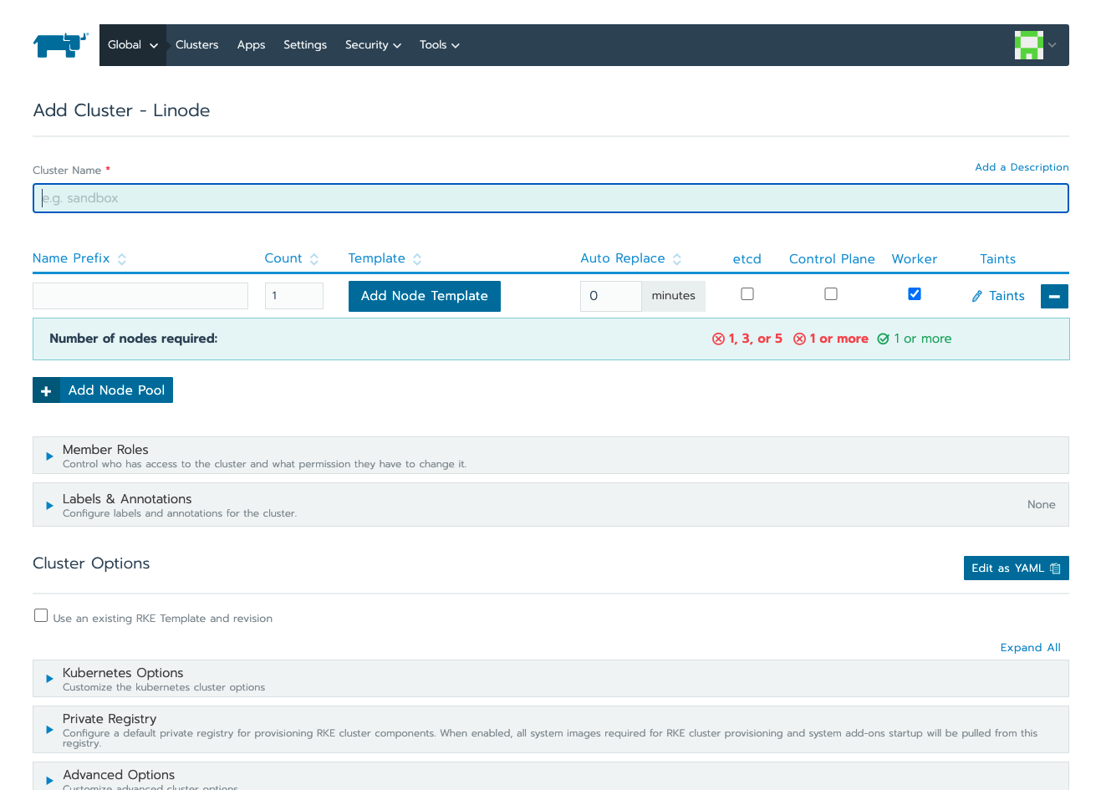
Task: Switch to the Clusters menu item
Action: [196, 44]
